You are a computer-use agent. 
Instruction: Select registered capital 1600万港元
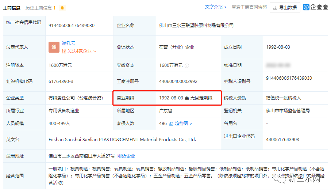[x=60, y=65]
